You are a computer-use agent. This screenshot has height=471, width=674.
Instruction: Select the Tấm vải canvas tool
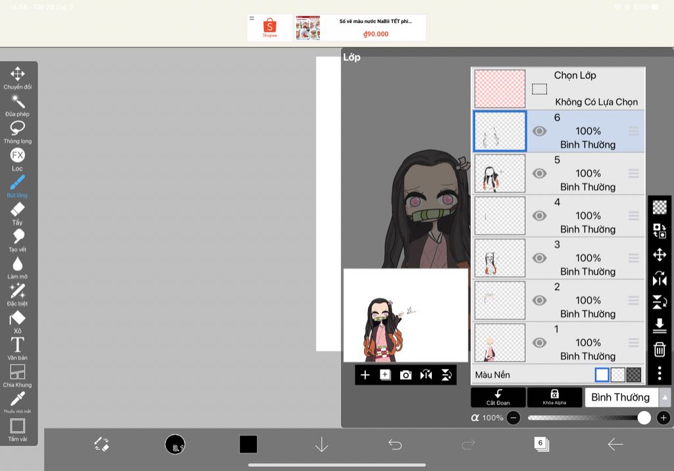[17, 429]
